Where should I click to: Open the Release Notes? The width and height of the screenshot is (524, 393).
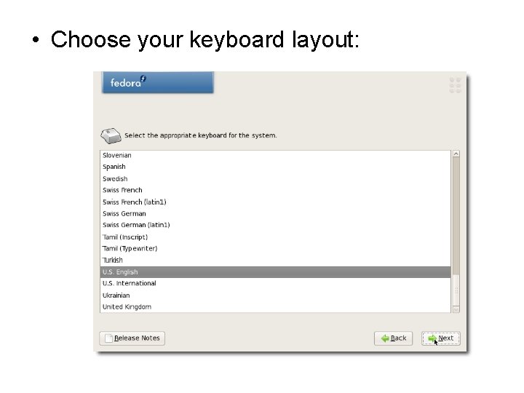pyautogui.click(x=132, y=338)
